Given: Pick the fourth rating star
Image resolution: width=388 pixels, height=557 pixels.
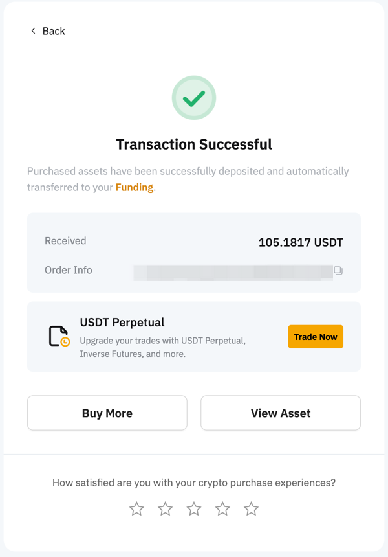Looking at the screenshot, I should [222, 509].
